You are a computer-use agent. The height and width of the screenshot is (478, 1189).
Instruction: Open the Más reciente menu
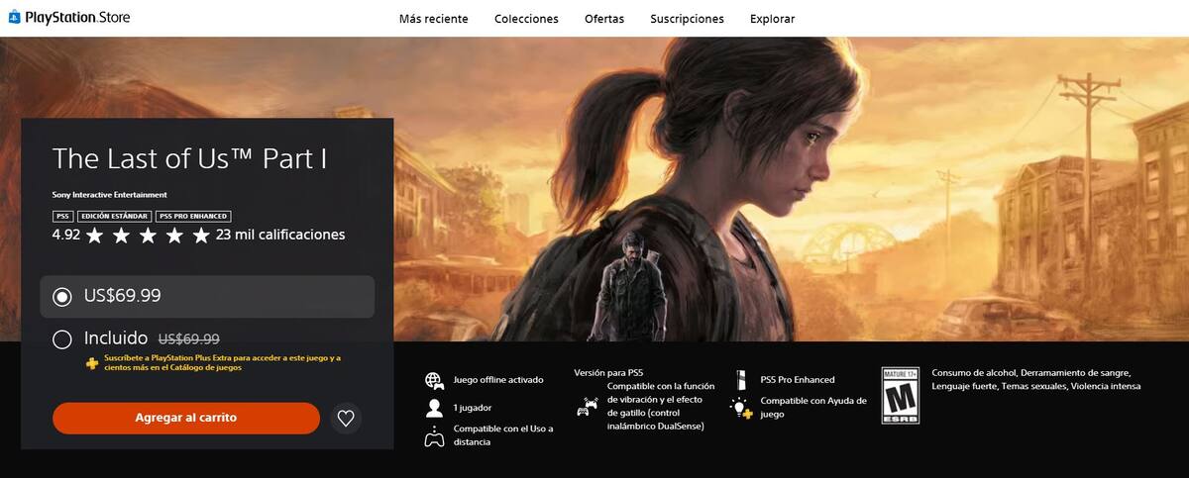[x=433, y=19]
